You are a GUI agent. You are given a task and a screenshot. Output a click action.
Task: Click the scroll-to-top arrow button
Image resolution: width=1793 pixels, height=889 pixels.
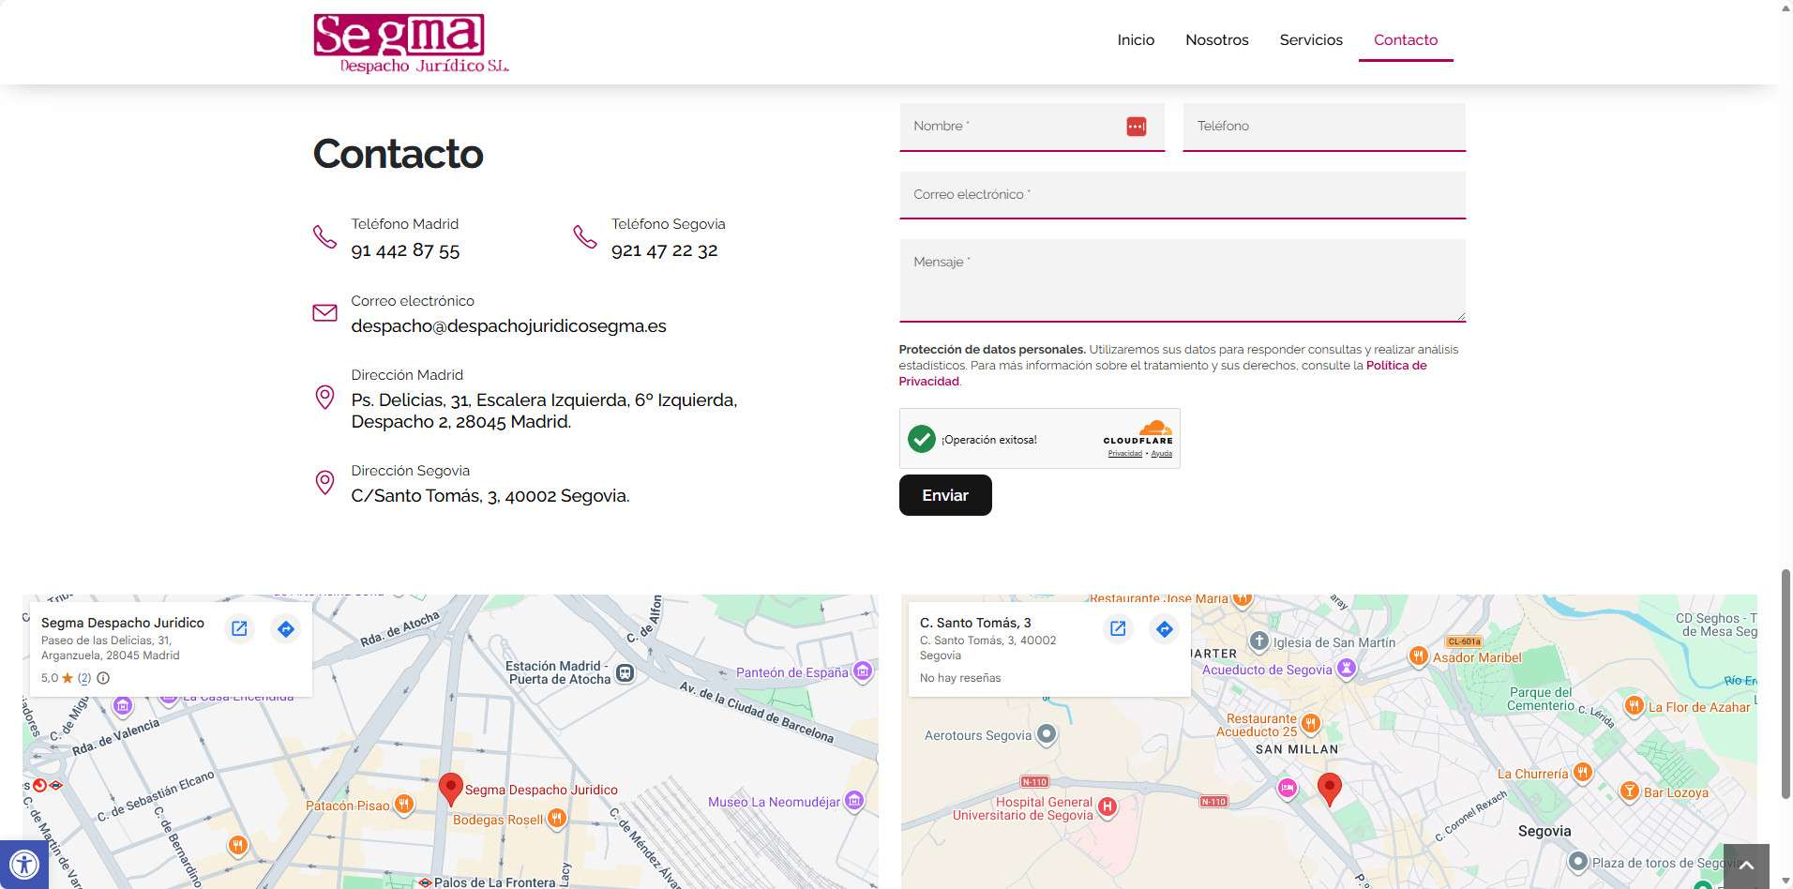(1745, 866)
